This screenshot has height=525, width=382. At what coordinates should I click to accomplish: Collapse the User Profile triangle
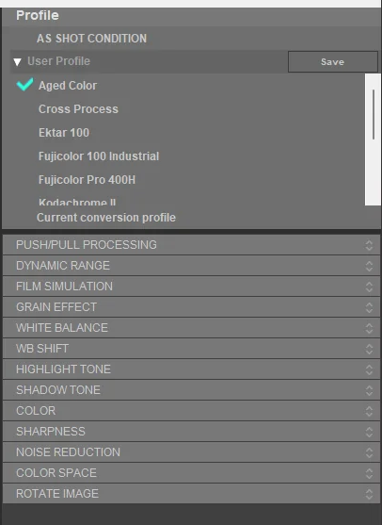[x=17, y=62]
